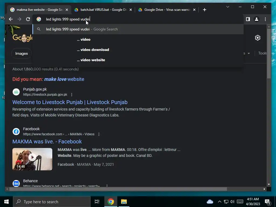Open the network tray icon

click(x=226, y=202)
